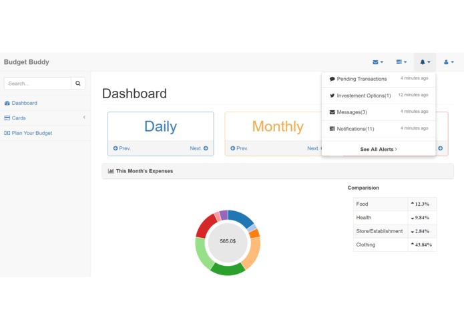Toggle the bell alerts dropdown

click(x=425, y=62)
